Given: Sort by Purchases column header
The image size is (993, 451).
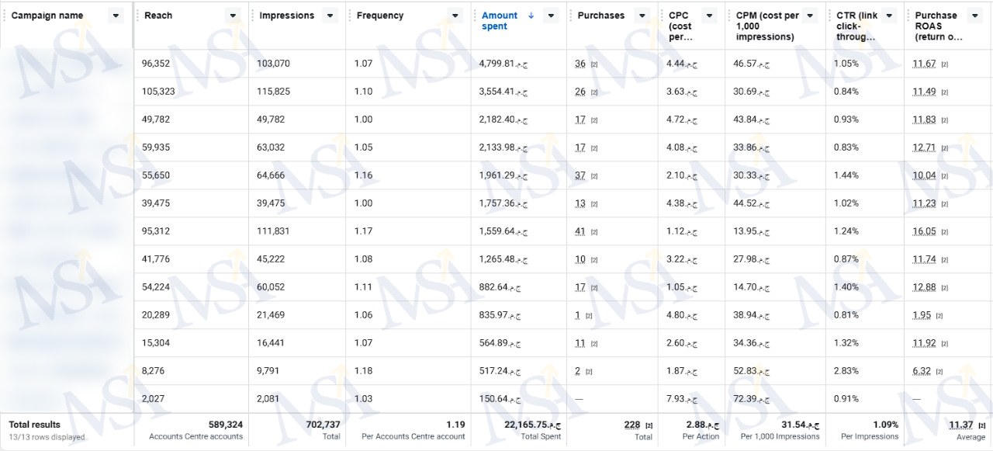Looking at the screenshot, I should click(601, 16).
